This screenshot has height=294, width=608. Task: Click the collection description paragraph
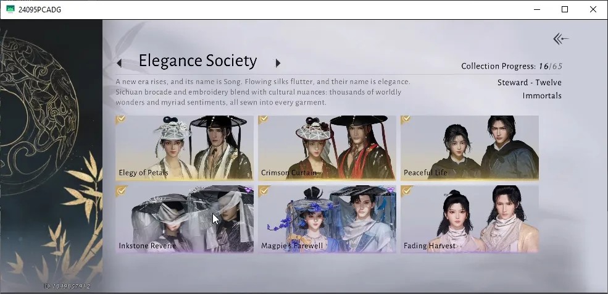tap(262, 92)
